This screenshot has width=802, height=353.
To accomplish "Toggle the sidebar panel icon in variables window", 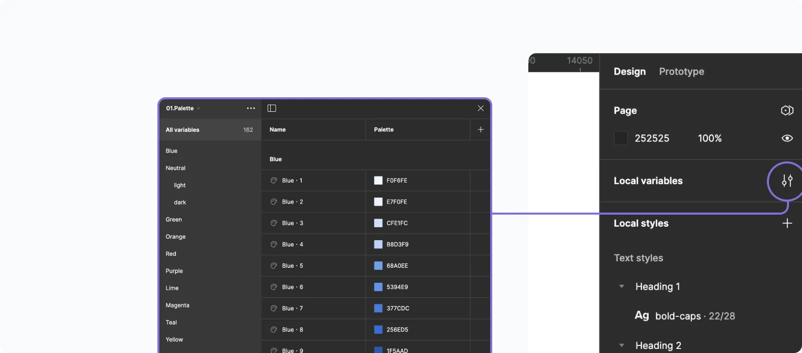I will [272, 108].
